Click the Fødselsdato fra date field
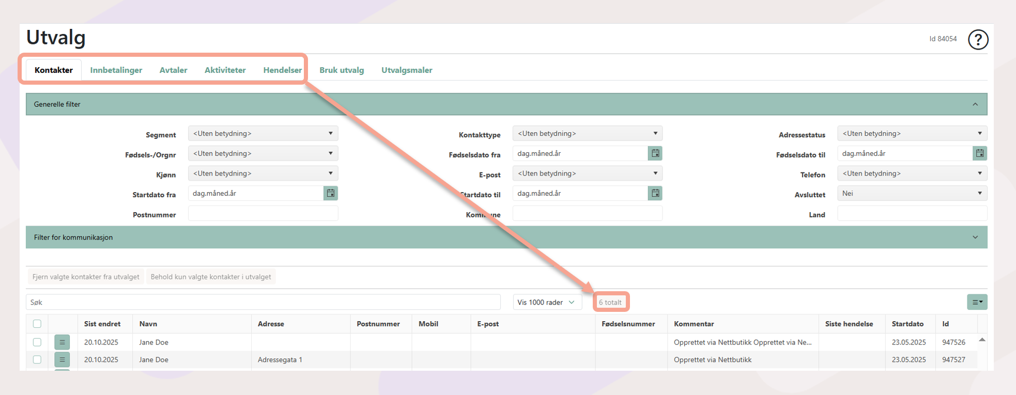Image resolution: width=1016 pixels, height=395 pixels. click(580, 153)
